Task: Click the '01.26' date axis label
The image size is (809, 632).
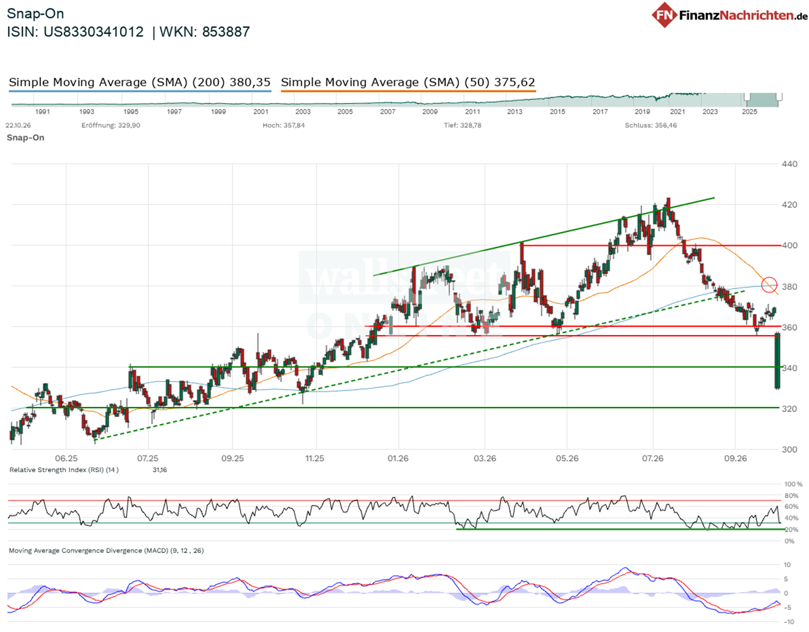Action: (x=398, y=459)
